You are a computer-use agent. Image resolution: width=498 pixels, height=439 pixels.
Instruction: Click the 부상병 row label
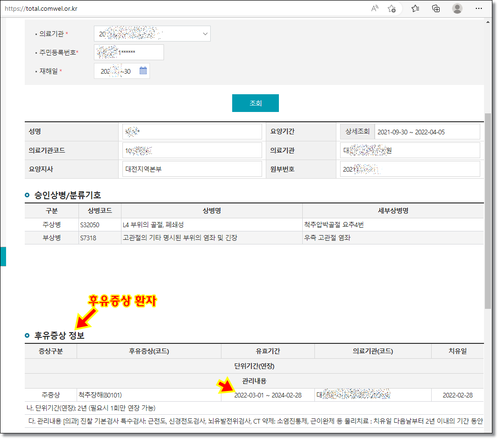click(52, 238)
